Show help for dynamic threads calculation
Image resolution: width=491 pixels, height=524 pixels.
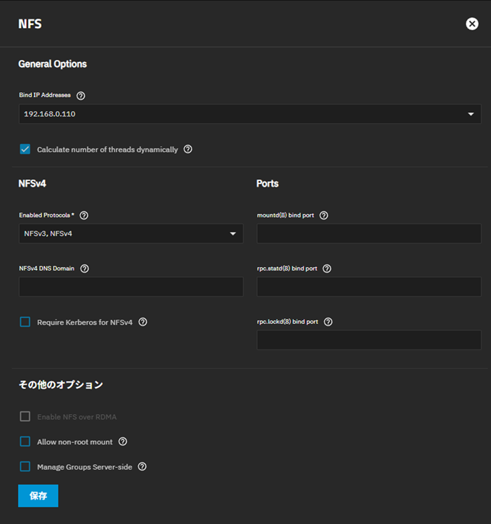[x=188, y=149]
